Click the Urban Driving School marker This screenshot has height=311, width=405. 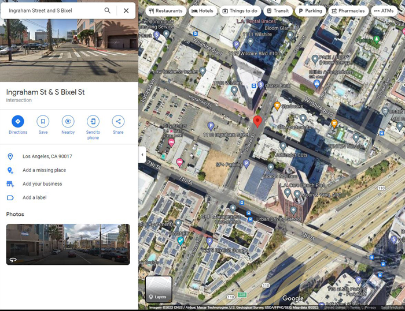pyautogui.click(x=293, y=210)
